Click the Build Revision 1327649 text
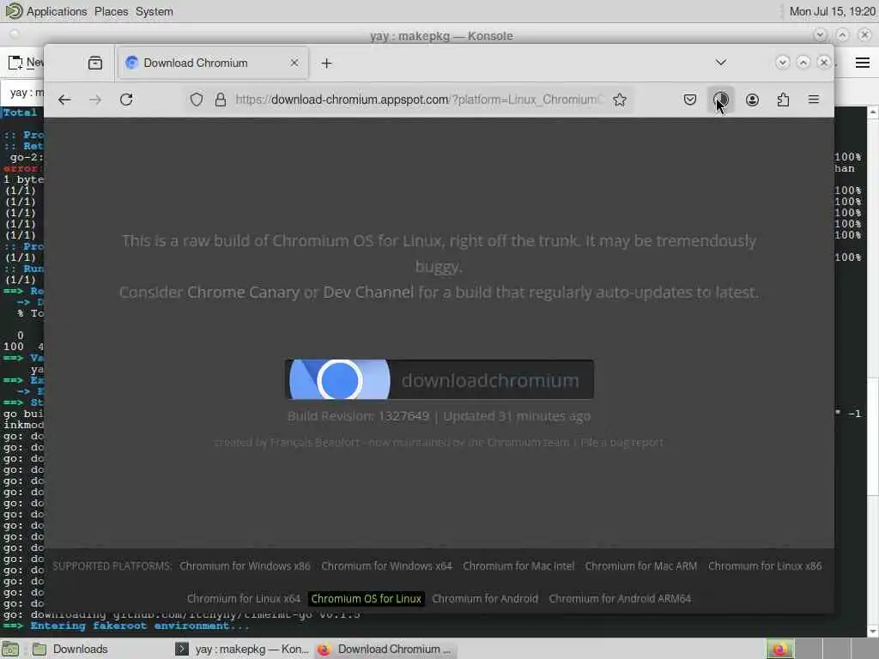This screenshot has width=879, height=659. [358, 416]
